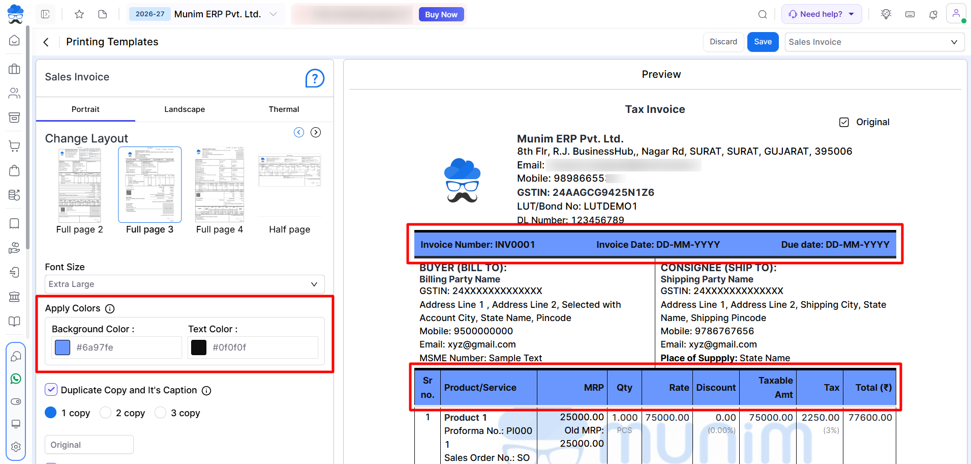The height and width of the screenshot is (464, 971).
Task: Click the lightbulb icon in top bar
Action: pyautogui.click(x=886, y=14)
